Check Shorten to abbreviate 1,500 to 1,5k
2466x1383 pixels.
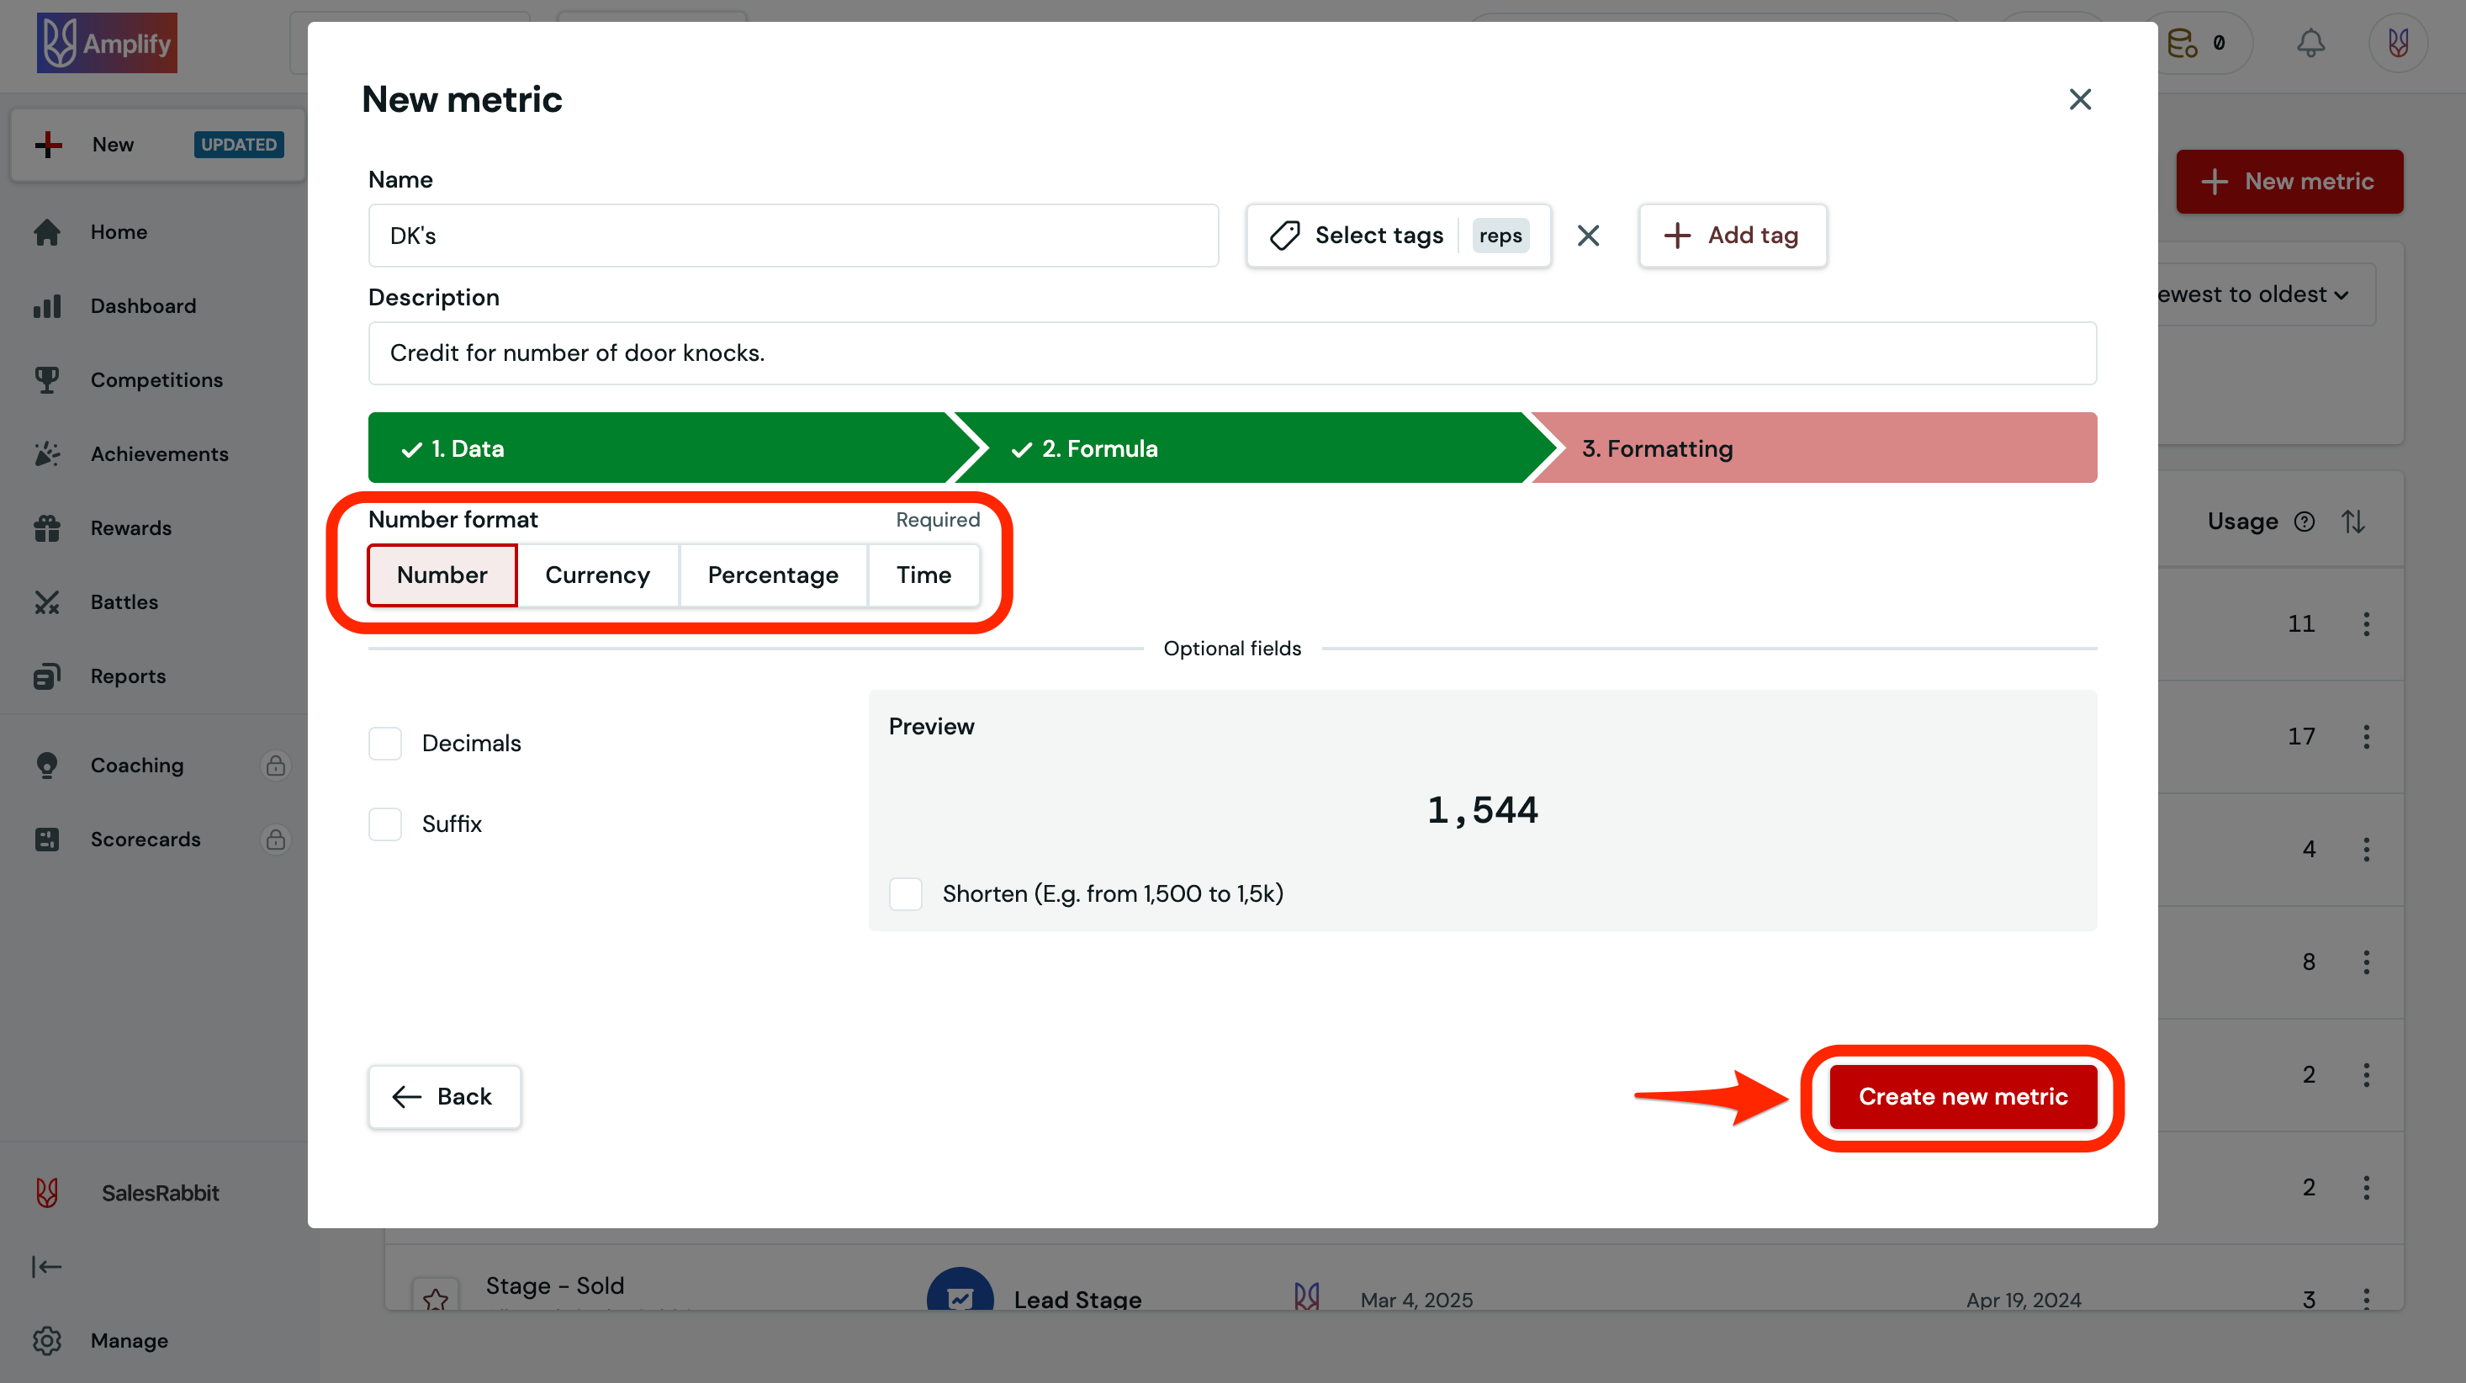click(x=905, y=893)
